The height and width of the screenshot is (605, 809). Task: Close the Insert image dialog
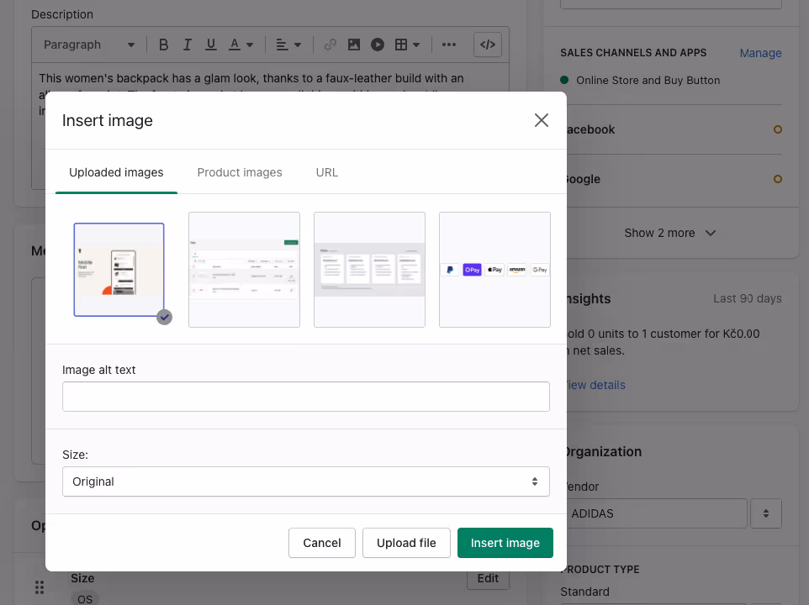tap(542, 120)
